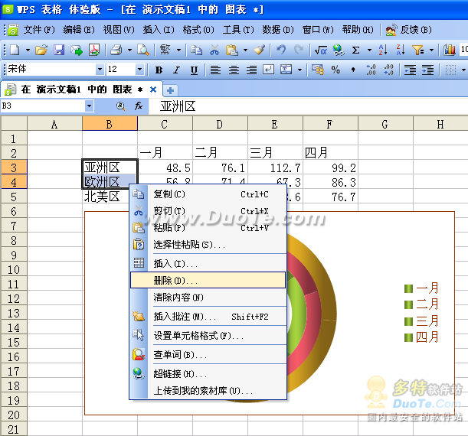This screenshot has height=436, width=468.
Task: Click the AutoSum sigma icon
Action: point(355,50)
